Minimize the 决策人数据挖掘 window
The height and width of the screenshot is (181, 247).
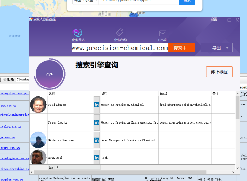pyautogui.click(x=221, y=20)
